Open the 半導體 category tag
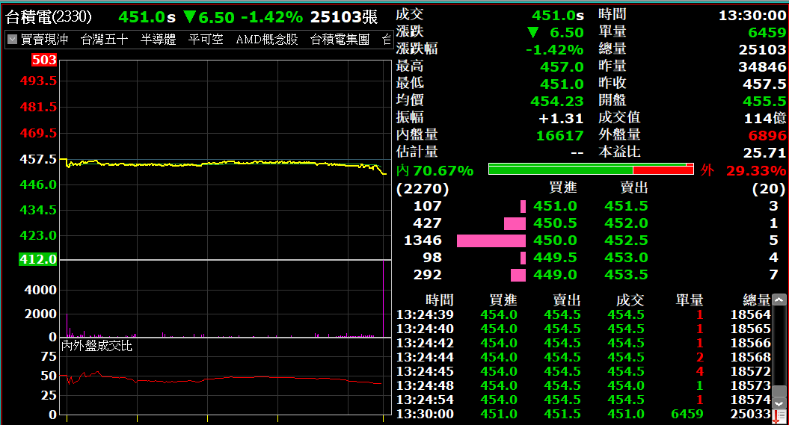This screenshot has width=789, height=425. (x=158, y=39)
